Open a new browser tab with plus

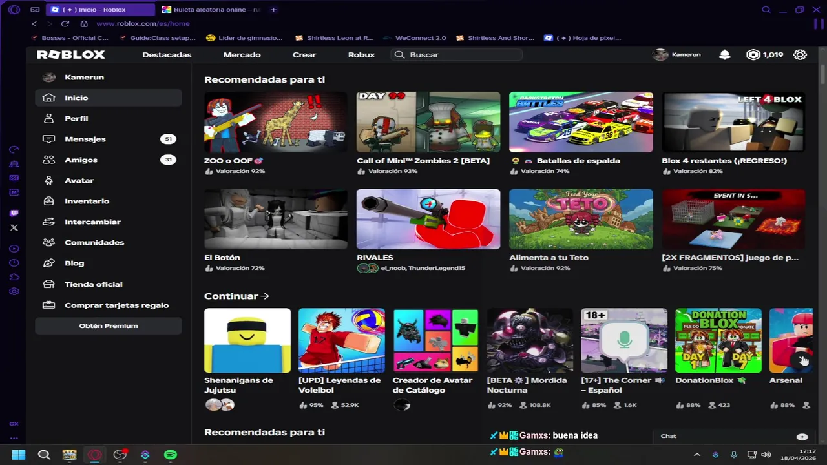pos(274,10)
